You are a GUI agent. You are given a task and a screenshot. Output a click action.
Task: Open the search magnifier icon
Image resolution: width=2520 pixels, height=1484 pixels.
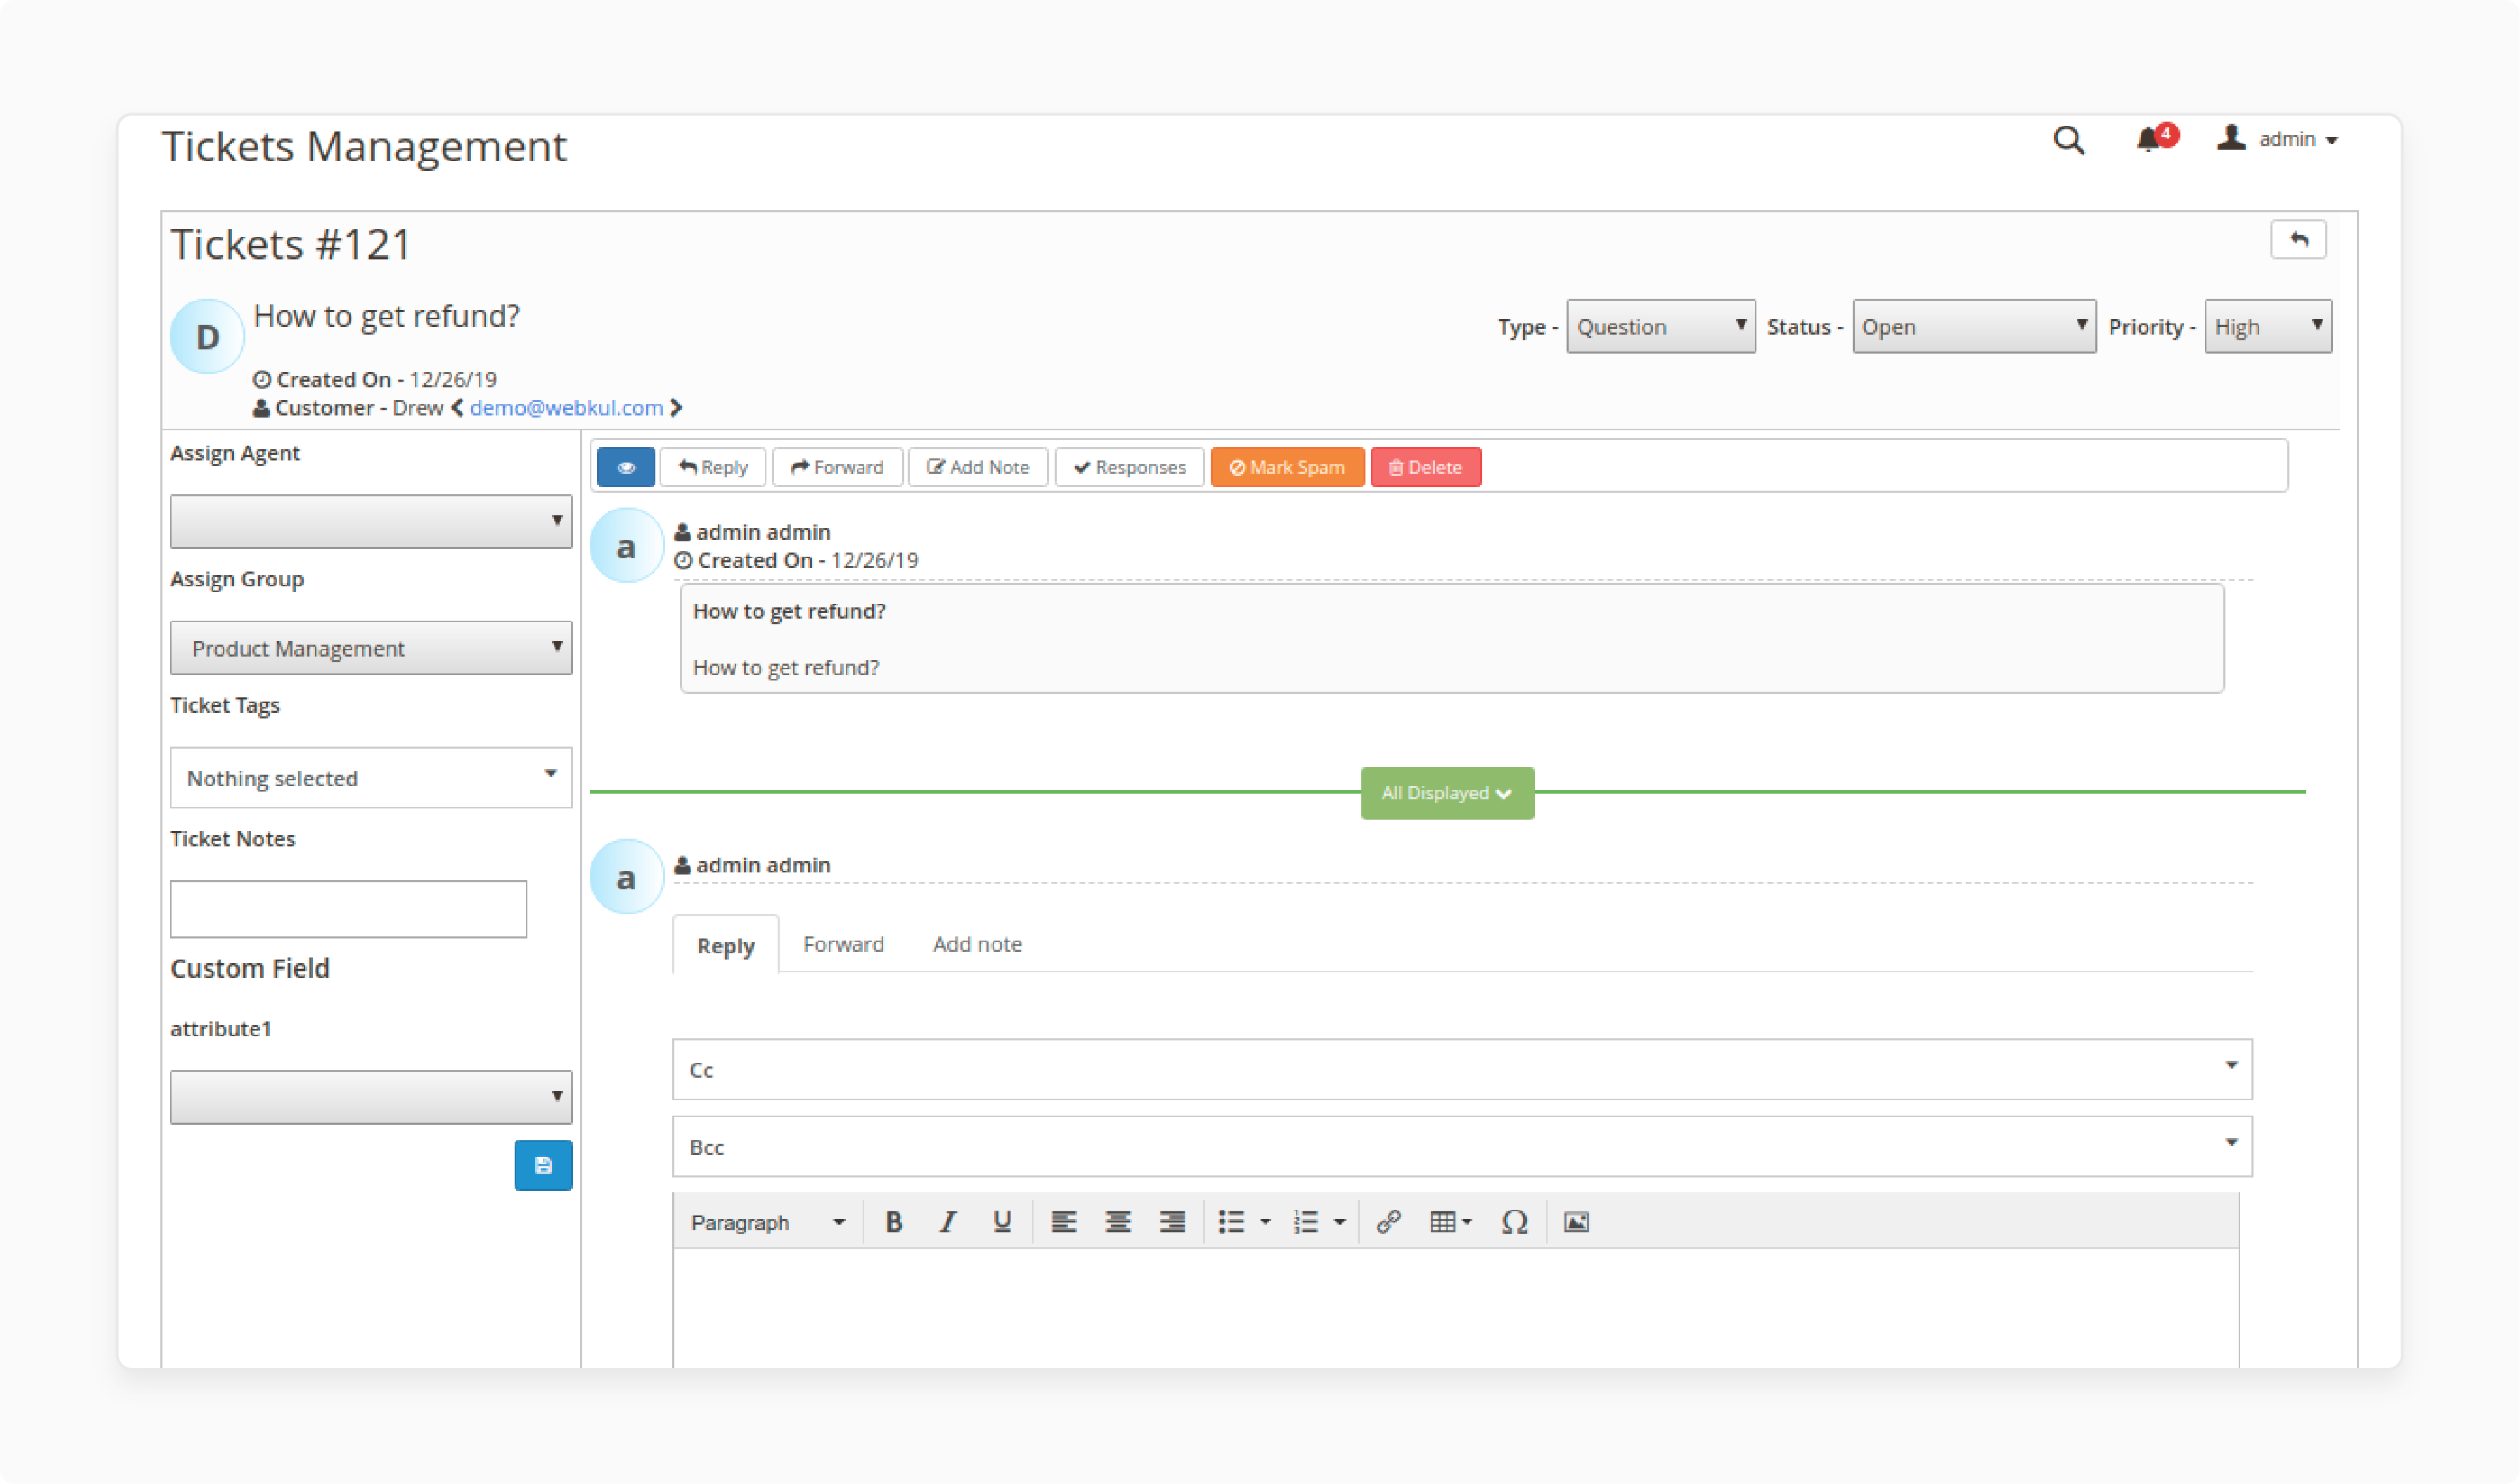pyautogui.click(x=2068, y=140)
